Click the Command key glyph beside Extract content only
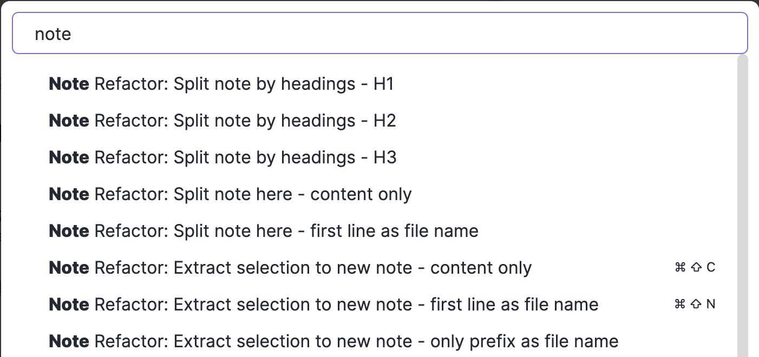This screenshot has height=357, width=759. (681, 267)
